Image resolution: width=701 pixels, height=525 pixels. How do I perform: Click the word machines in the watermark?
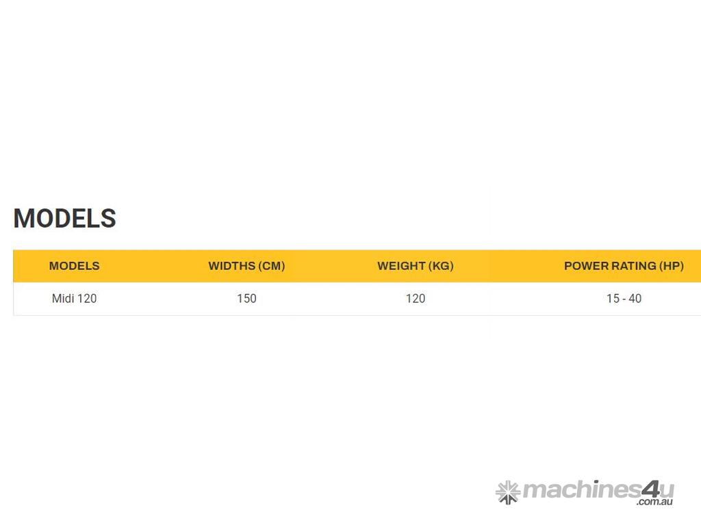click(580, 490)
